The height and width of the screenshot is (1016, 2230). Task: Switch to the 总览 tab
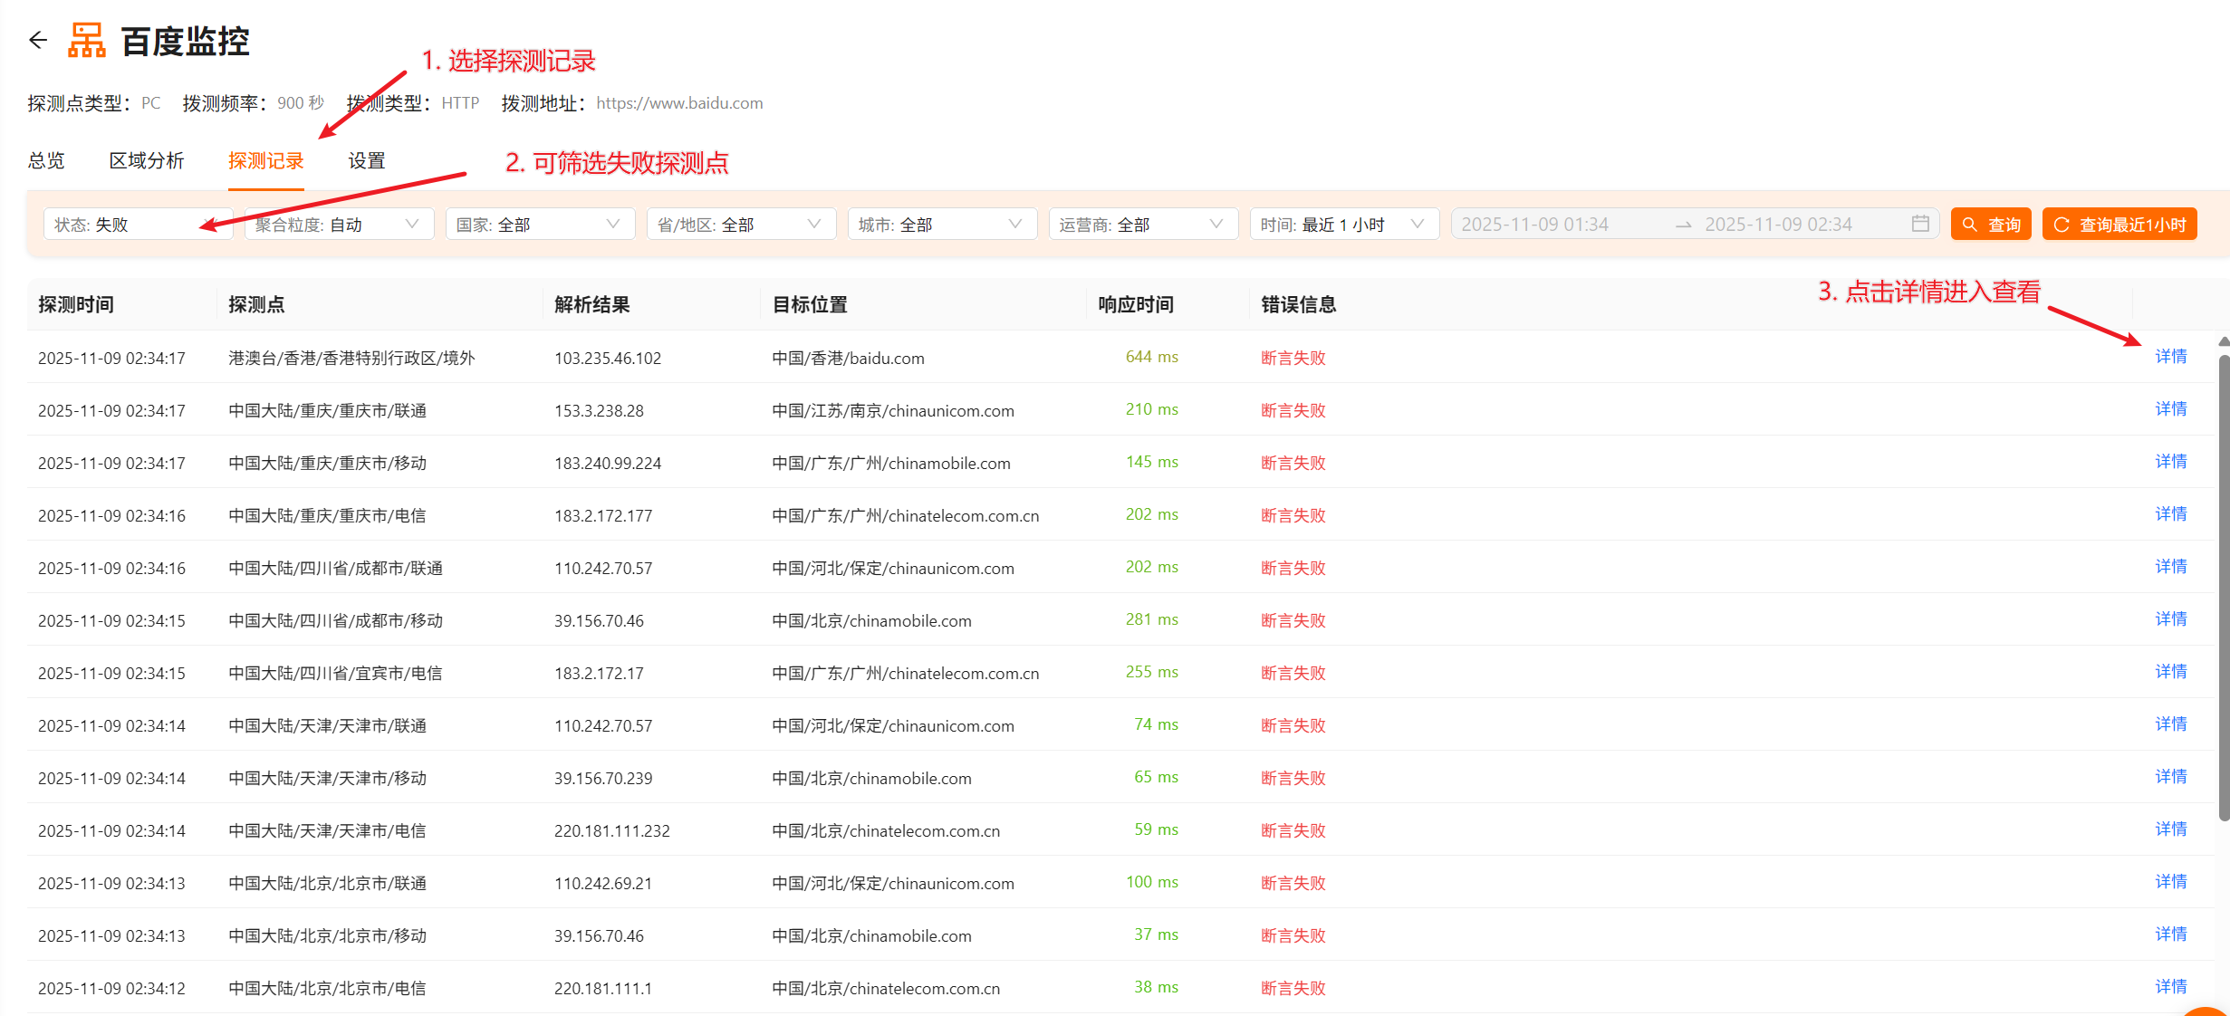point(46,160)
